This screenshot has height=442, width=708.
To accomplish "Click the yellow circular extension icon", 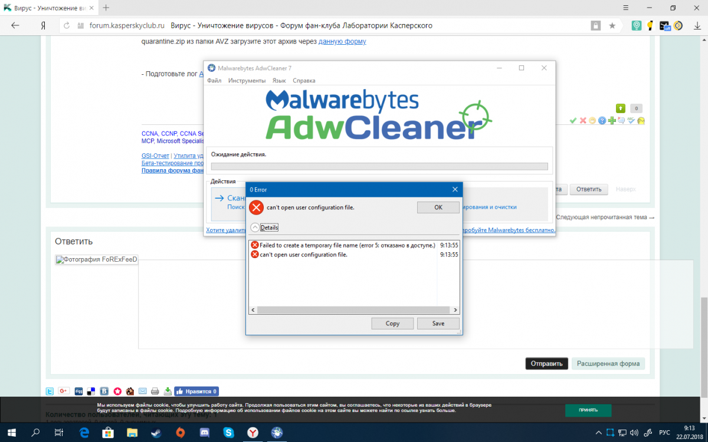I will (x=678, y=25).
